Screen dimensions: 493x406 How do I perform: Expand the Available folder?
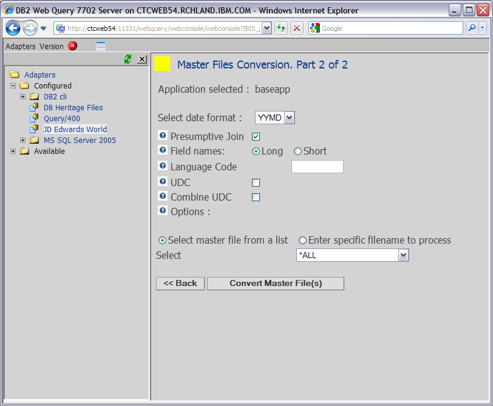pos(13,151)
